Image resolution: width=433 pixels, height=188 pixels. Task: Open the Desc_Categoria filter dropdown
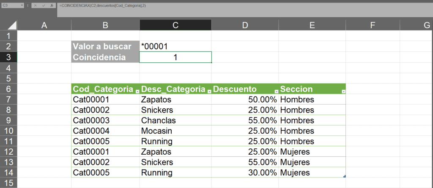(x=209, y=92)
